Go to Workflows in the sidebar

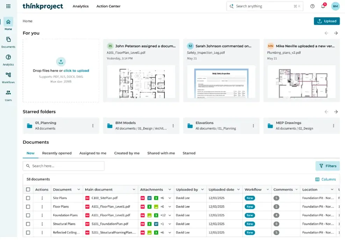(x=8, y=78)
